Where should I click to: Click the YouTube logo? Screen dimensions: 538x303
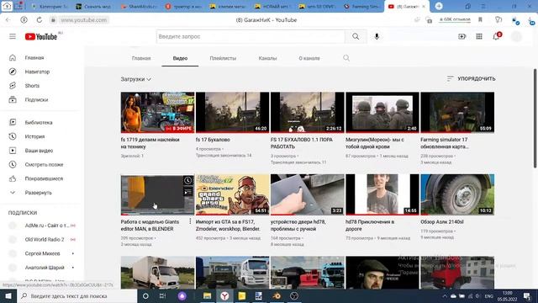click(41, 36)
